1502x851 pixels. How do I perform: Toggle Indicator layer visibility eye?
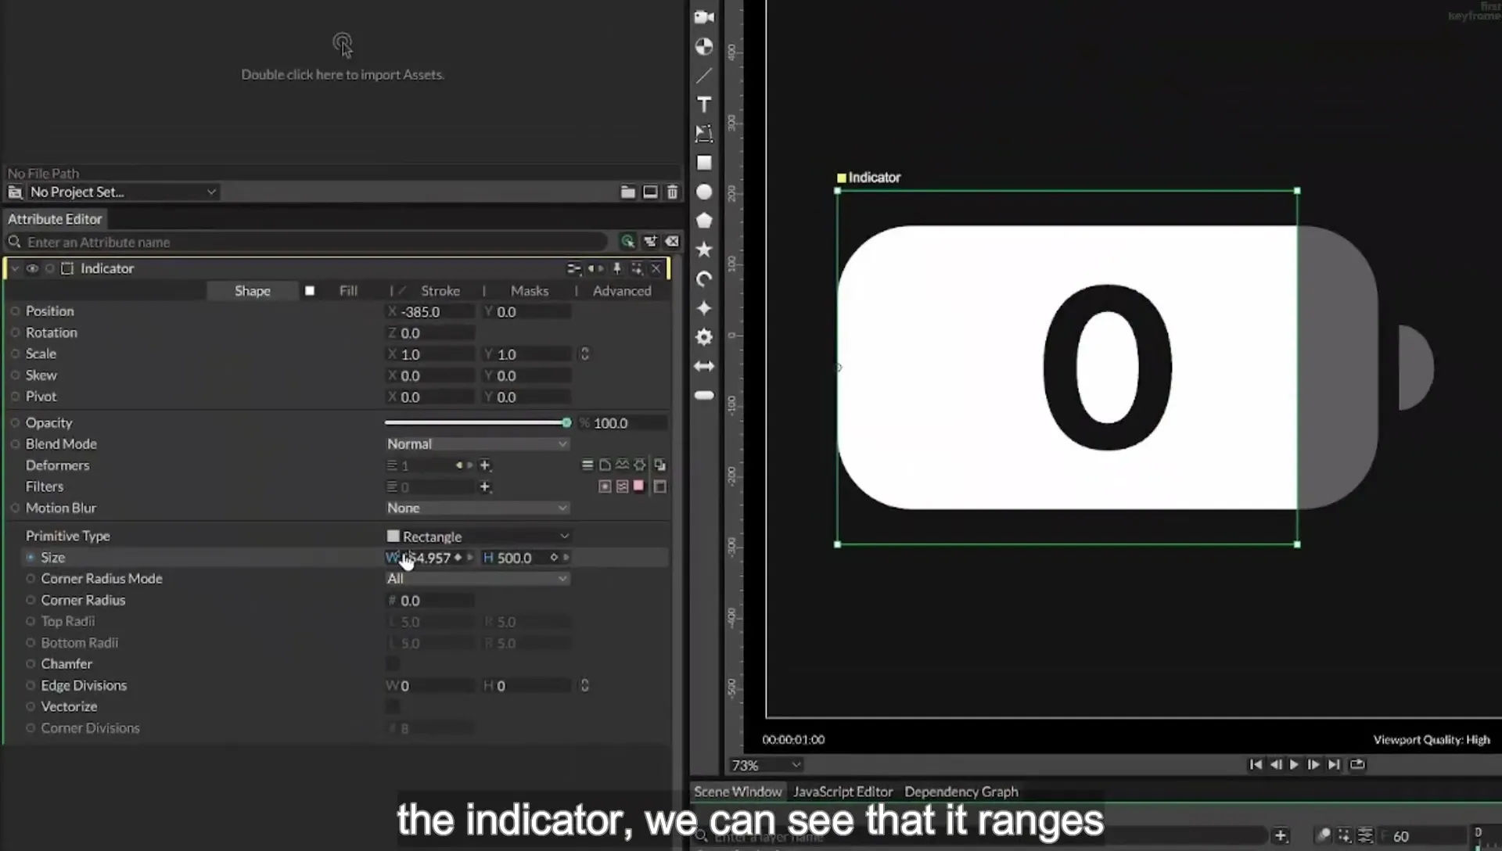32,268
